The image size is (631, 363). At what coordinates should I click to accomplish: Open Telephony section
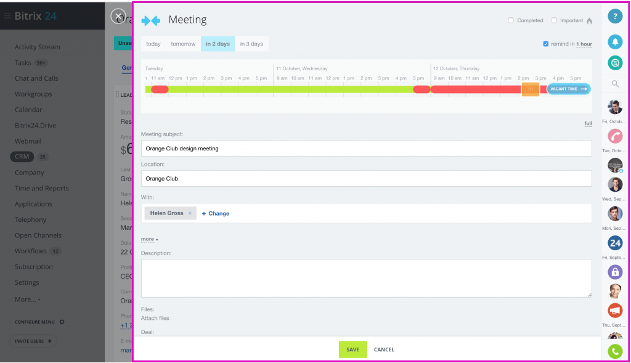coord(31,220)
